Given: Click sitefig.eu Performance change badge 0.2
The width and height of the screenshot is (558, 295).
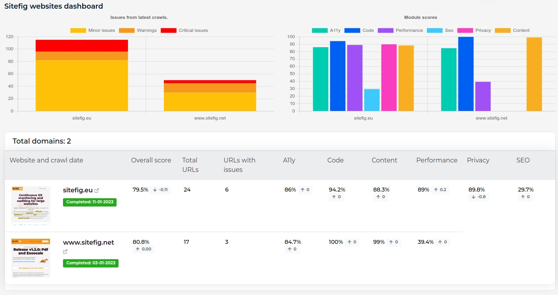Looking at the screenshot, I should tap(440, 190).
